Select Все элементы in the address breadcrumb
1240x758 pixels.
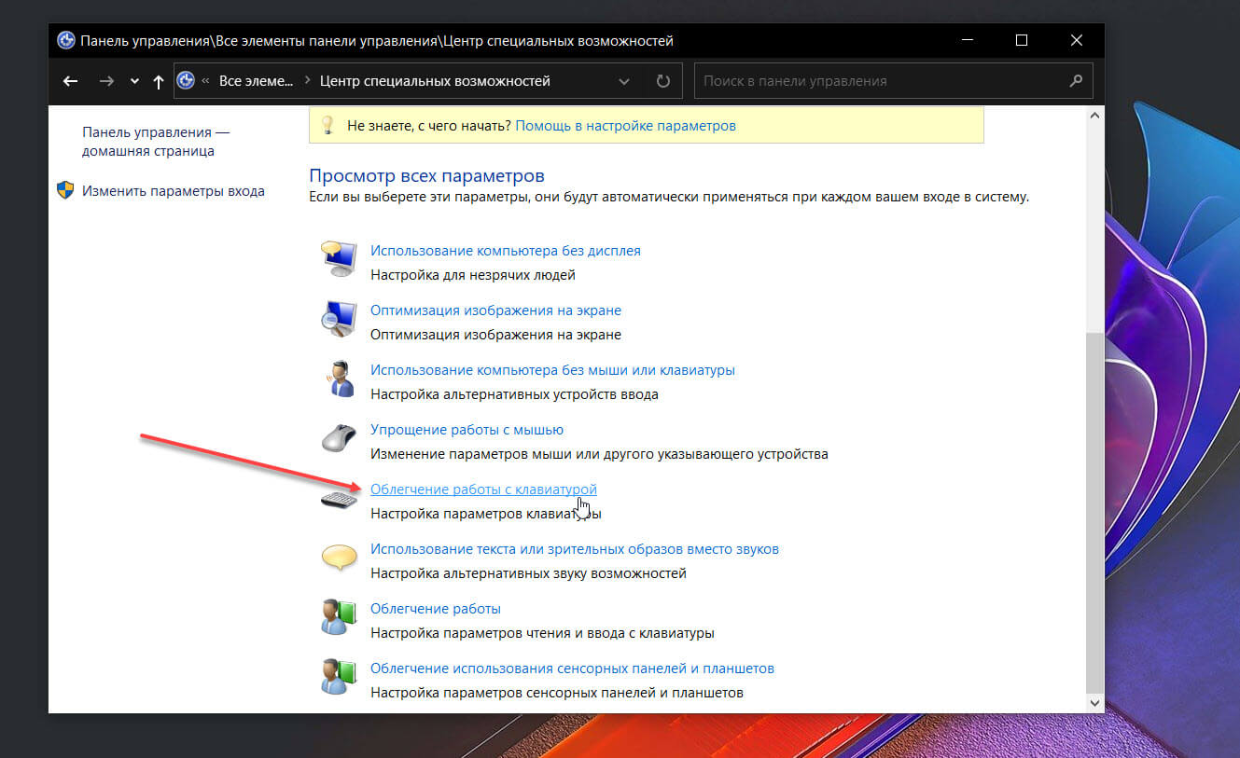pyautogui.click(x=256, y=81)
